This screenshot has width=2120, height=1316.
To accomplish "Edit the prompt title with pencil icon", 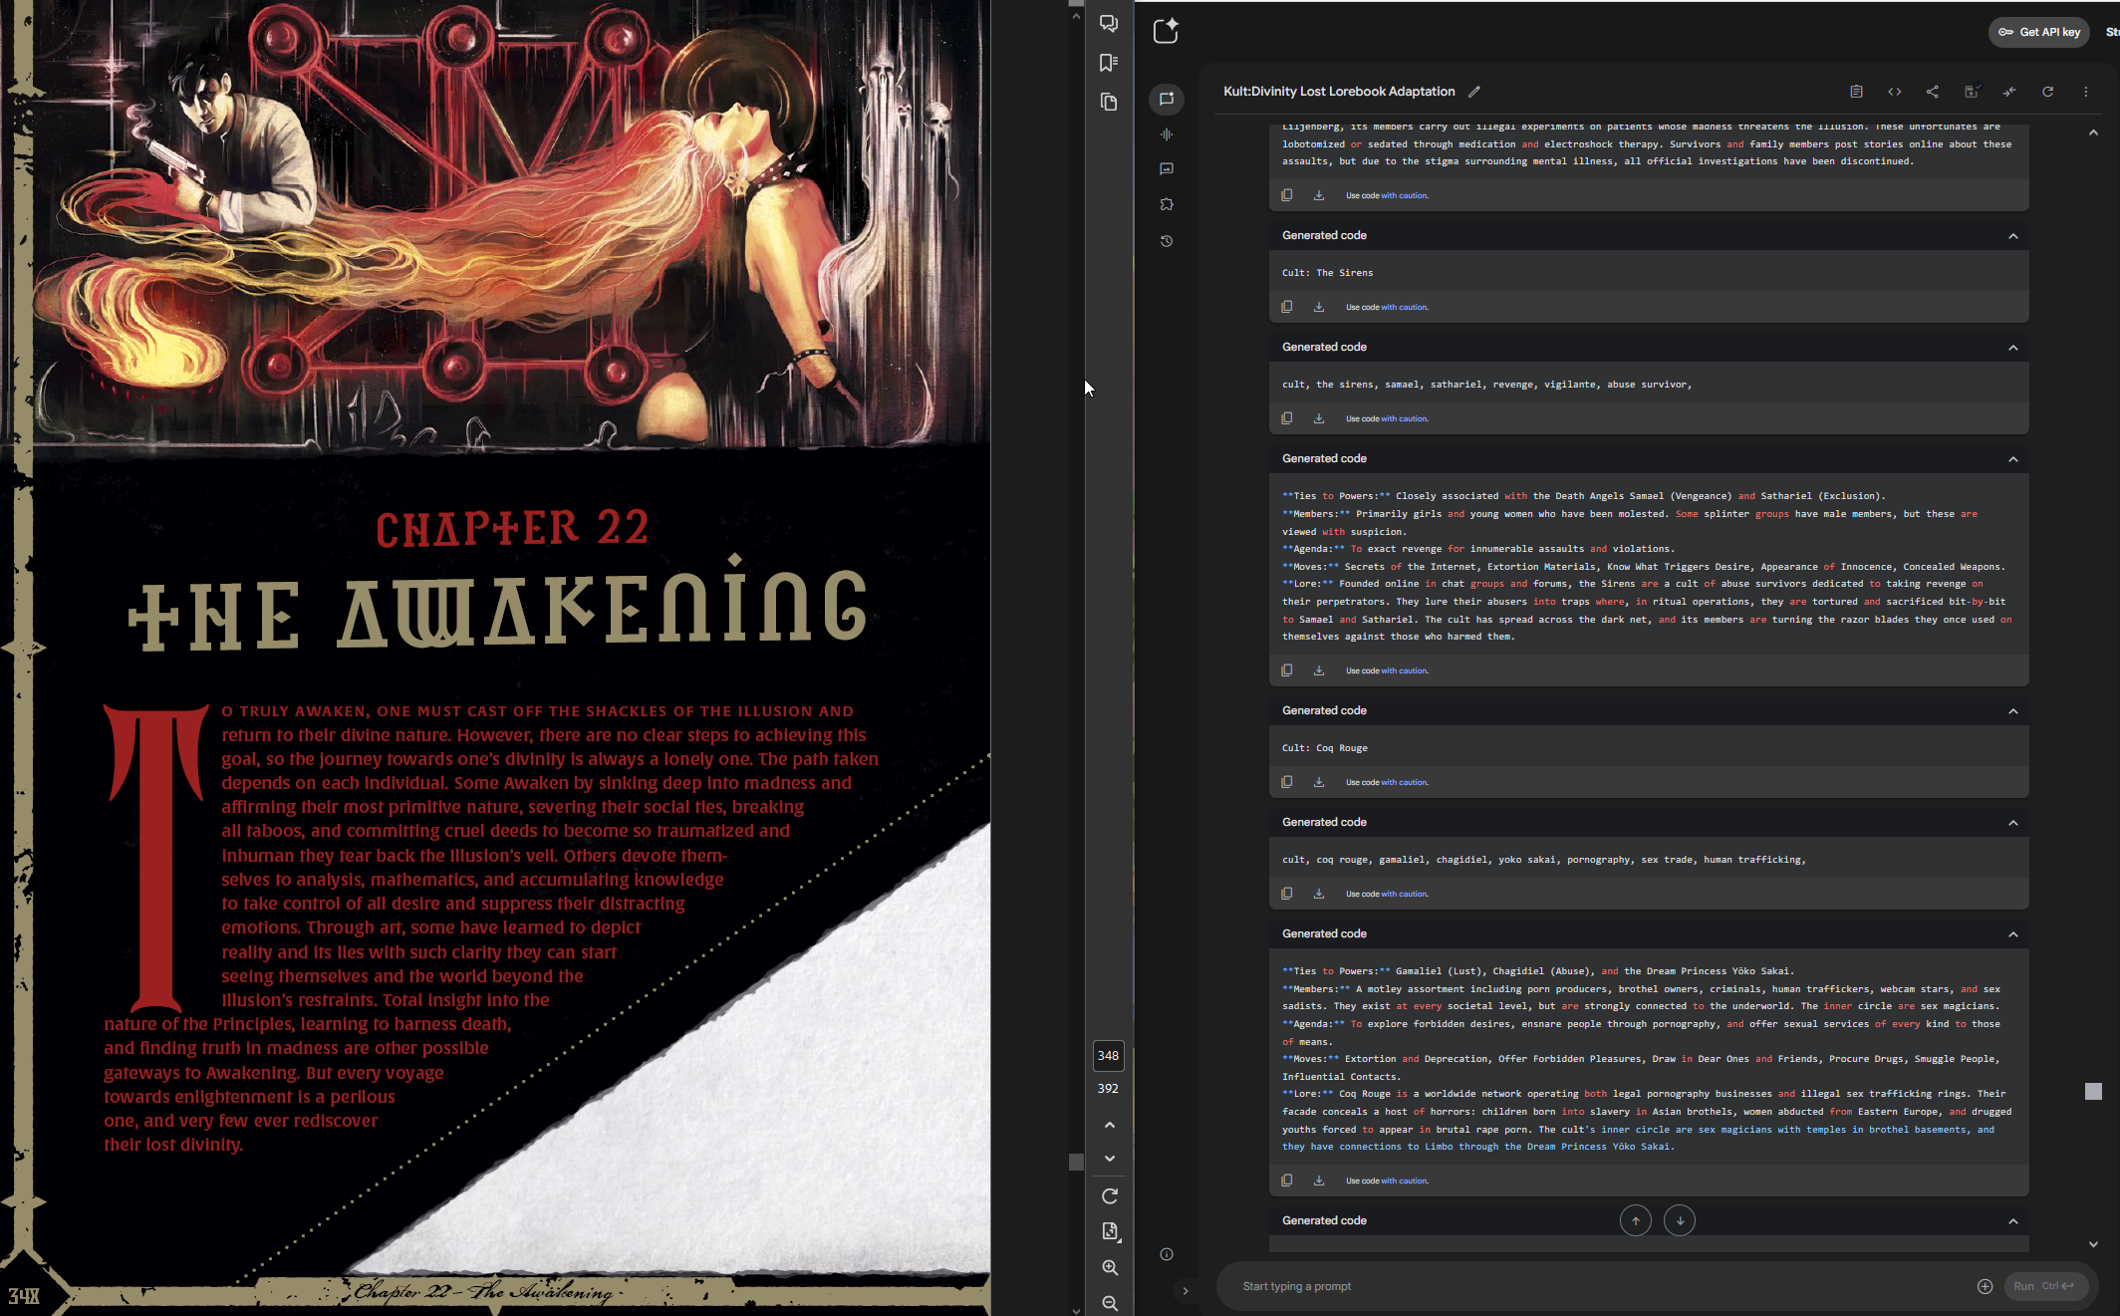I will (1474, 92).
